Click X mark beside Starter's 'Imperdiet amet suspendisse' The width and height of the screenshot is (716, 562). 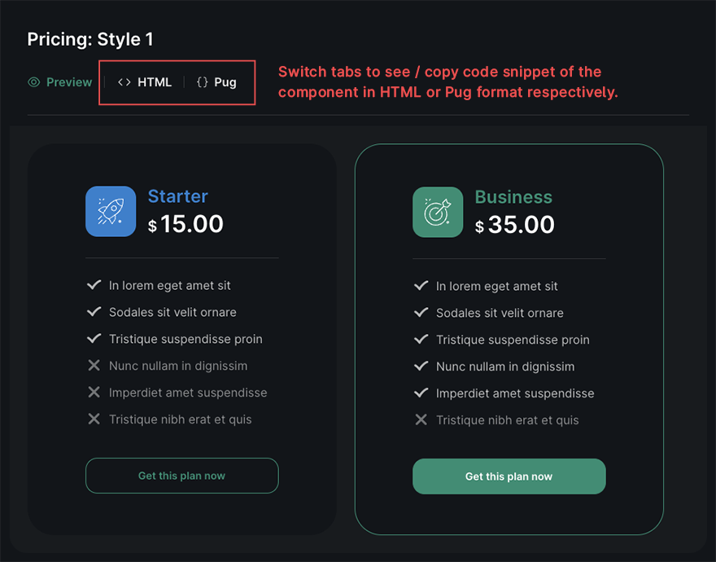click(94, 393)
